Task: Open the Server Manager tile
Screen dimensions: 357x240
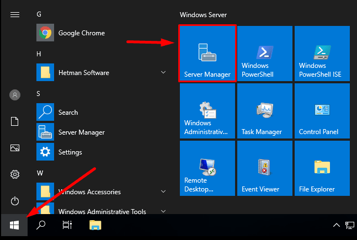Action: [x=207, y=54]
